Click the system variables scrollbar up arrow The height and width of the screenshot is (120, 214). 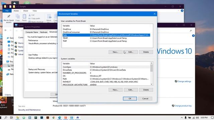tap(151, 63)
